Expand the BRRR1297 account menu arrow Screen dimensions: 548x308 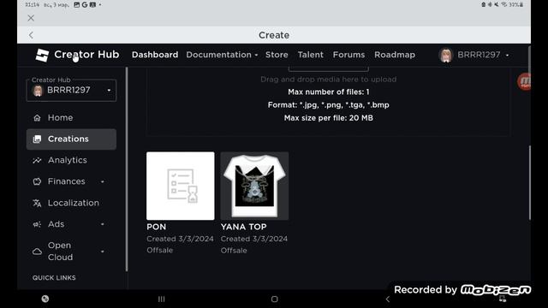click(x=507, y=55)
